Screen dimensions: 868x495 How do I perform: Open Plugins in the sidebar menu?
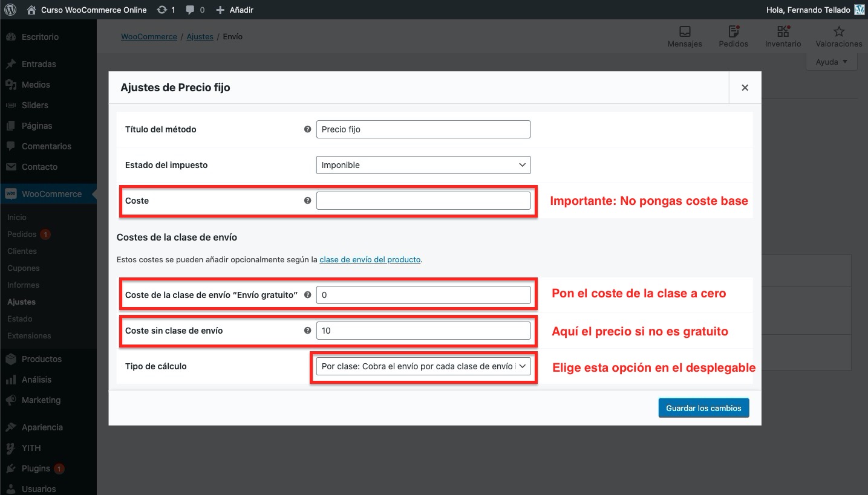(x=35, y=468)
